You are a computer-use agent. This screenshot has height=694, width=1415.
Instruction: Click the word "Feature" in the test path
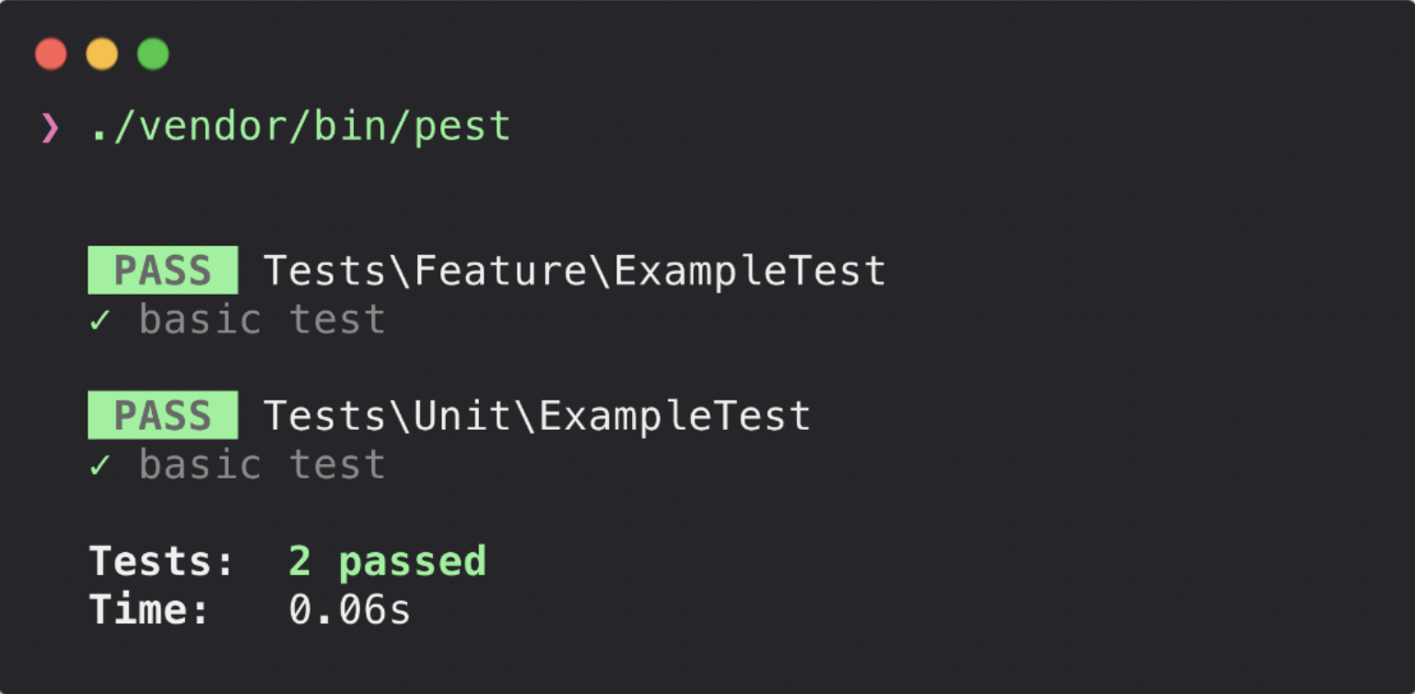coord(500,271)
